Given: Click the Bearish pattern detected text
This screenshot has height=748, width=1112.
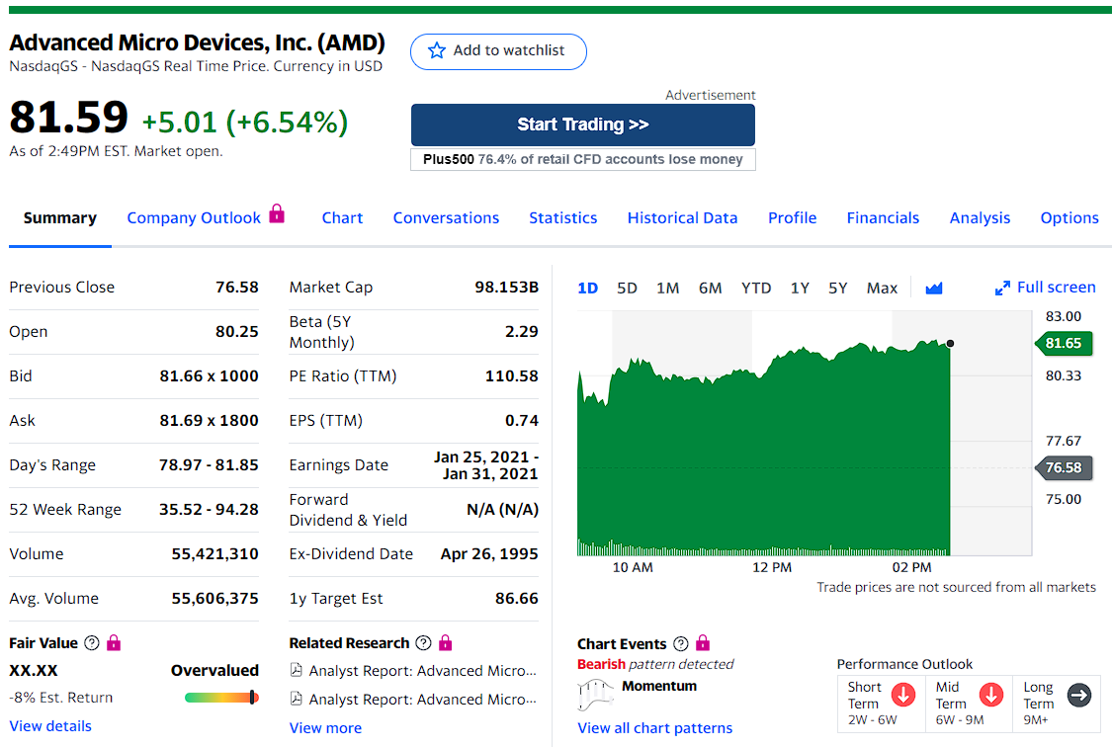Looking at the screenshot, I should [655, 664].
